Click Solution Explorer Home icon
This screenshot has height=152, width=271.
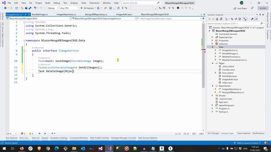click(x=217, y=19)
